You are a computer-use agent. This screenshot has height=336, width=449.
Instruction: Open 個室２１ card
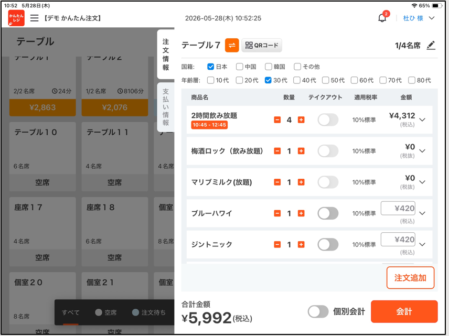[114, 303]
